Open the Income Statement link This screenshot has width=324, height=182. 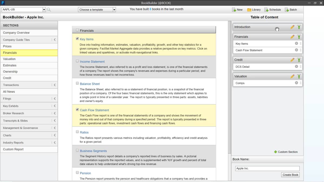[92, 61]
